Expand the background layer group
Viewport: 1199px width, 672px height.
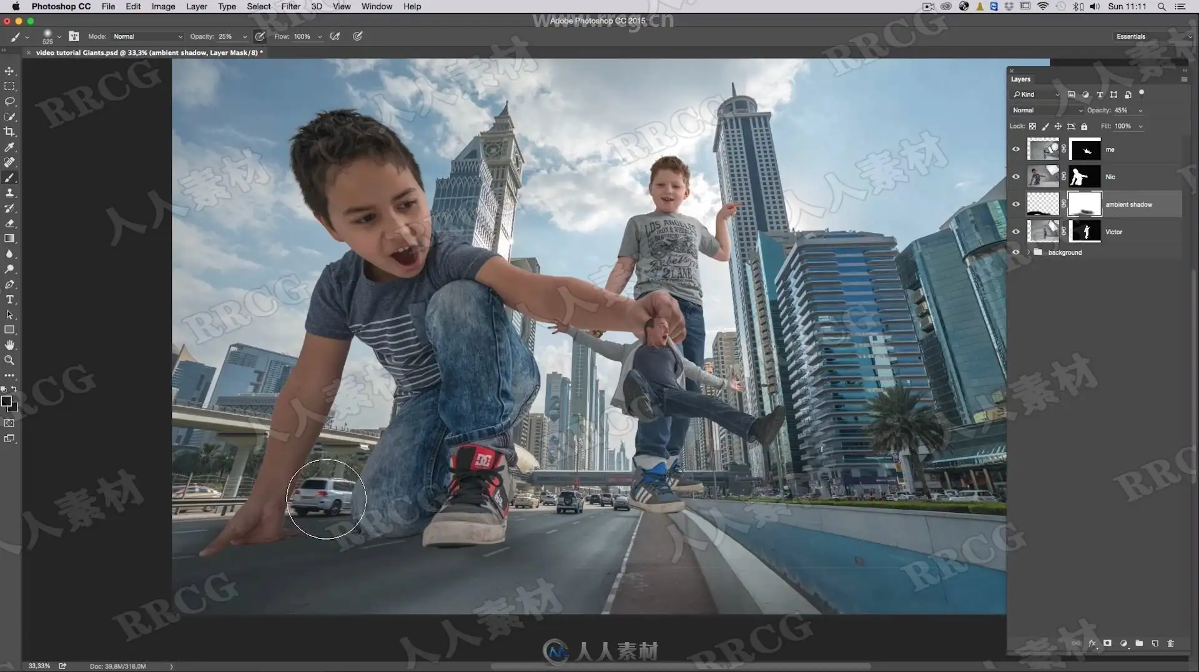tap(1028, 252)
